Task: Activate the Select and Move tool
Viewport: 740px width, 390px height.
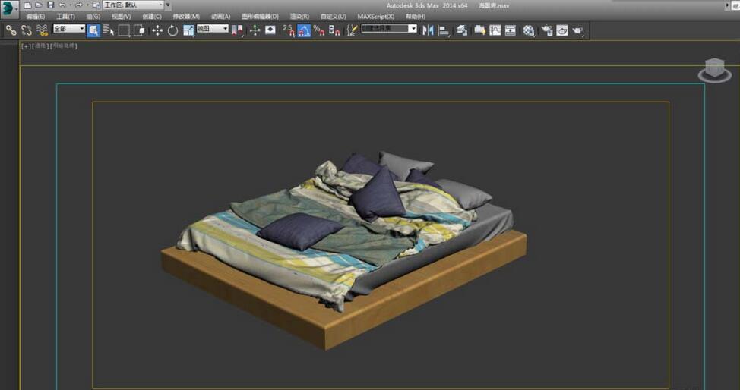Action: pyautogui.click(x=157, y=30)
